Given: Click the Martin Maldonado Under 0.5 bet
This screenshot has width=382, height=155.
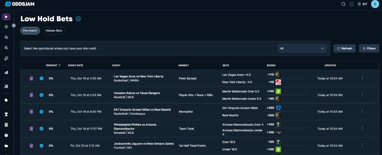Looking at the screenshot, I should pos(242,99).
